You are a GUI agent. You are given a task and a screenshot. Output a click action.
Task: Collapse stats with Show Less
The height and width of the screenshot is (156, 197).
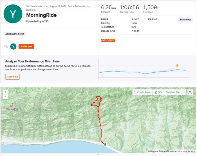point(185,20)
